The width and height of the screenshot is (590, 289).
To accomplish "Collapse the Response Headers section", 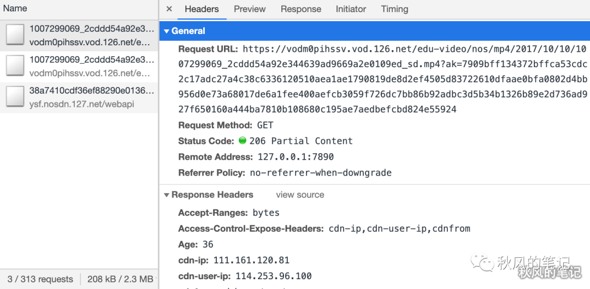I will 167,195.
